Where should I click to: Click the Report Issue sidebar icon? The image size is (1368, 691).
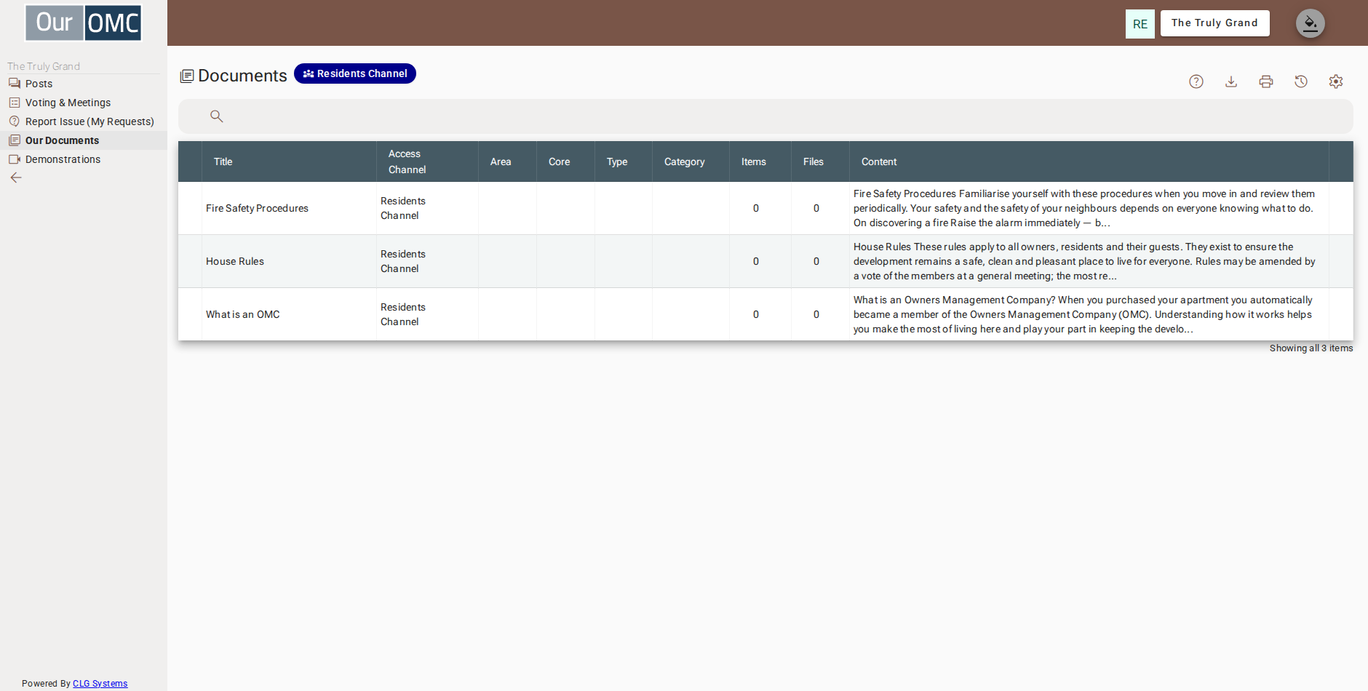click(15, 121)
